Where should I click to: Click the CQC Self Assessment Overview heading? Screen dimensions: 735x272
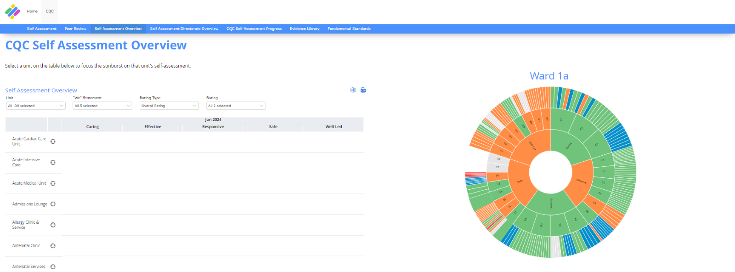click(x=96, y=45)
